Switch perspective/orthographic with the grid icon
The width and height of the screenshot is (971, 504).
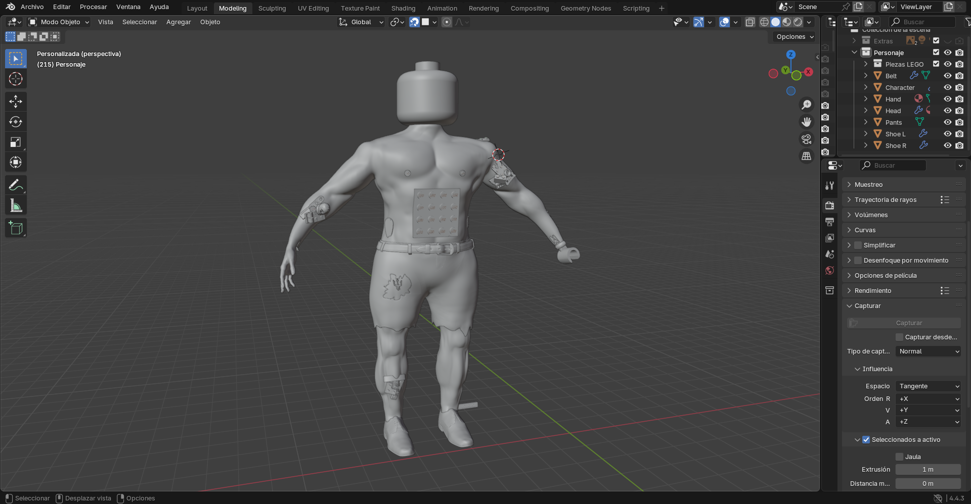coord(807,156)
